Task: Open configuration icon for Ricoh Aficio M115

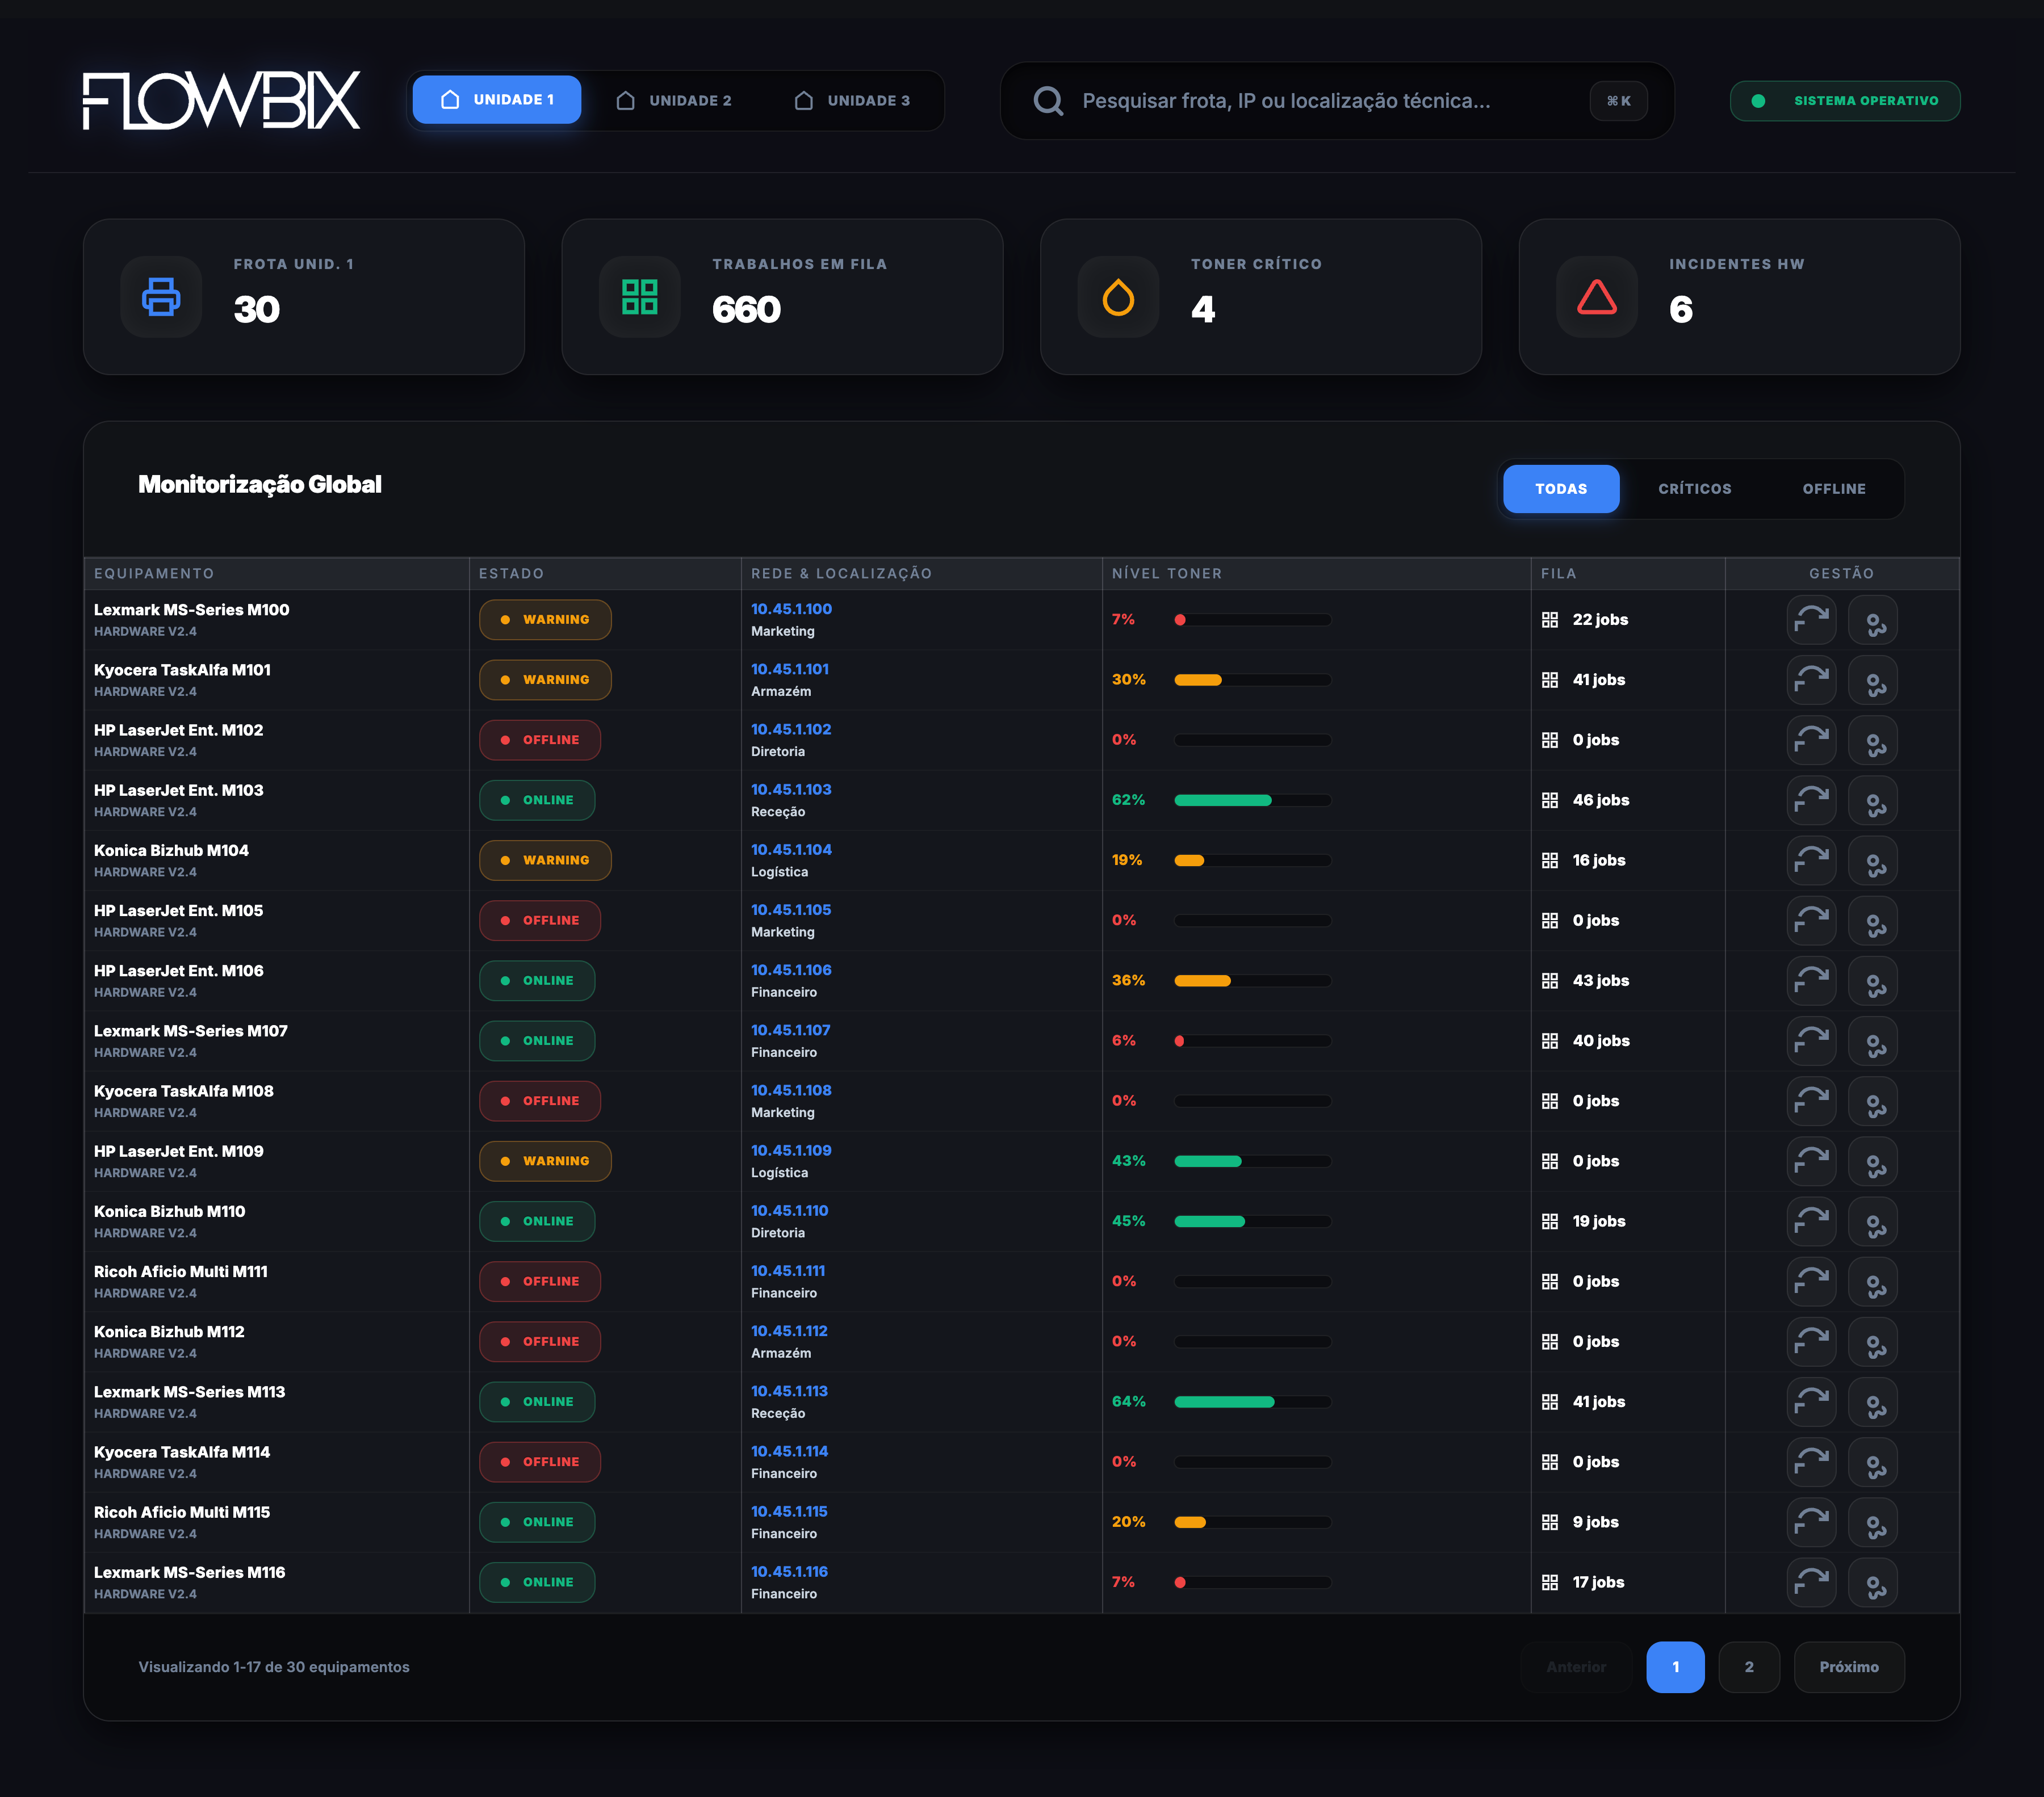Action: coord(1873,1522)
